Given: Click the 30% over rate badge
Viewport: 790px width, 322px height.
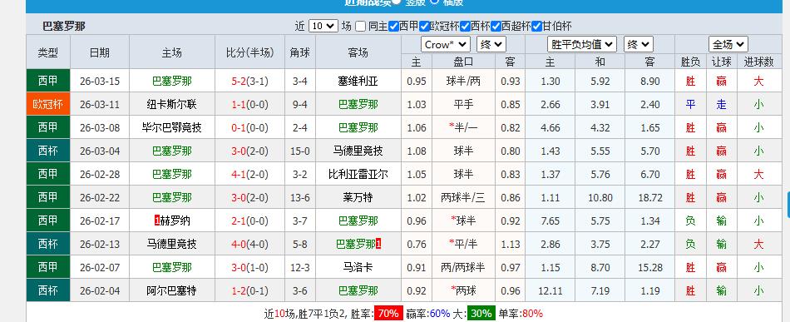Looking at the screenshot, I should 481,314.
